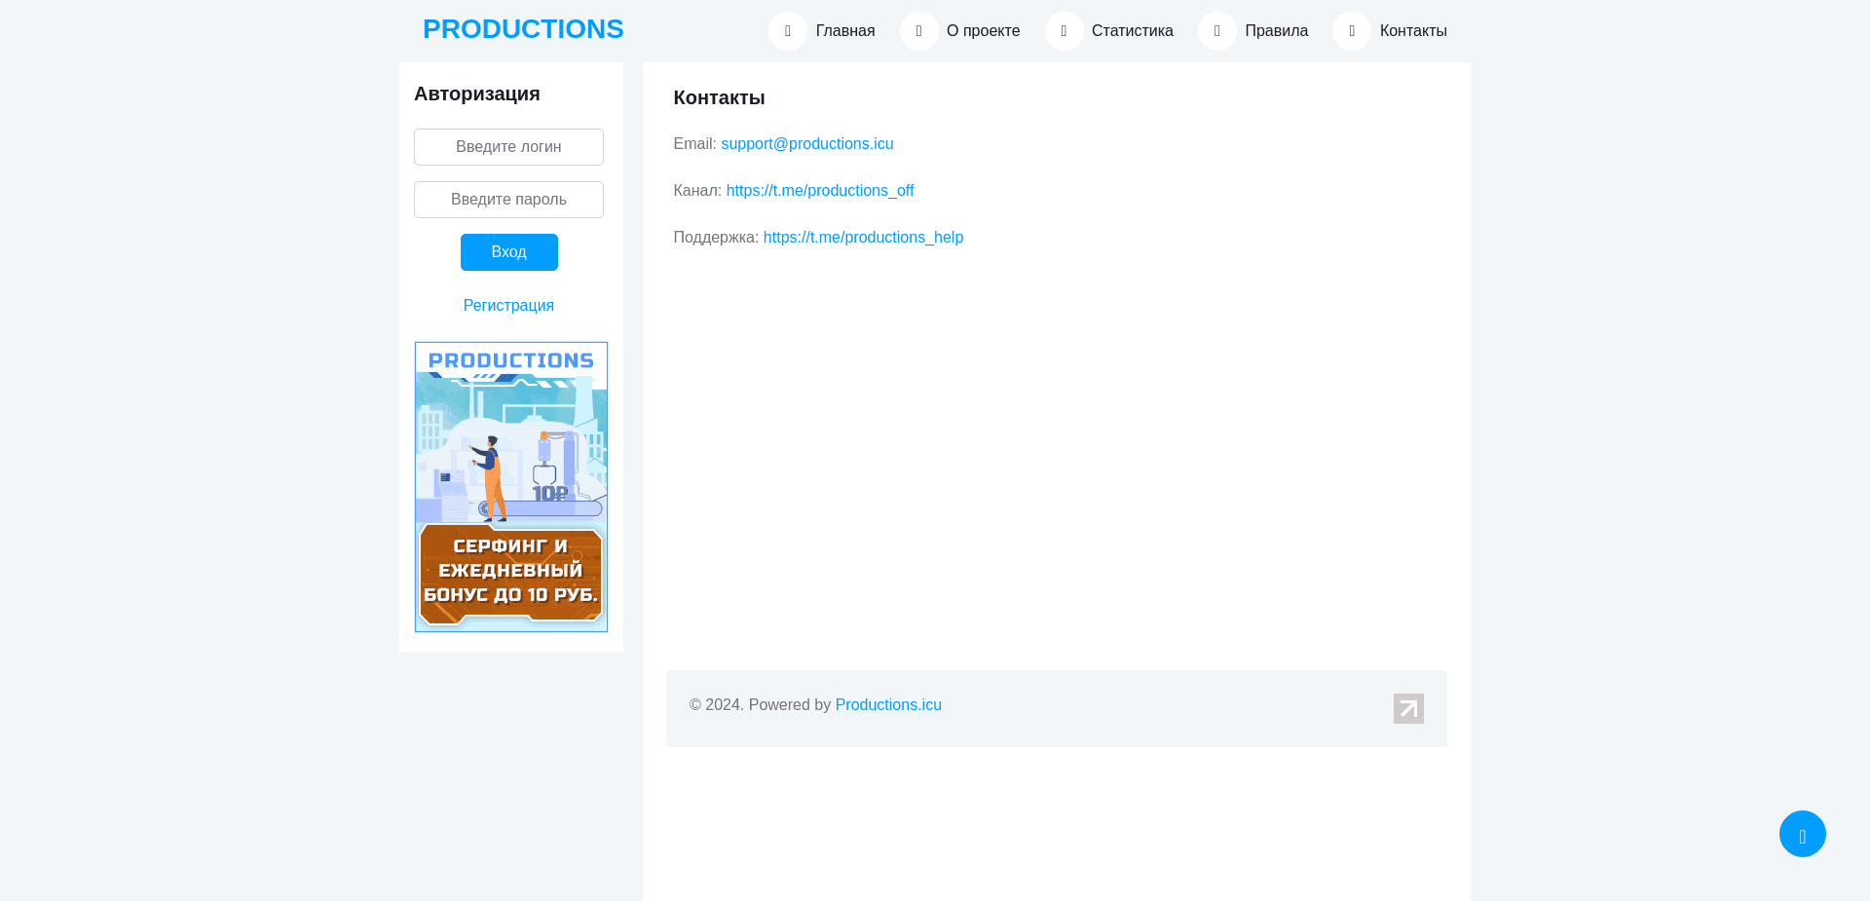Switch to the Статистика page
This screenshot has height=901, width=1870.
pos(1132,30)
